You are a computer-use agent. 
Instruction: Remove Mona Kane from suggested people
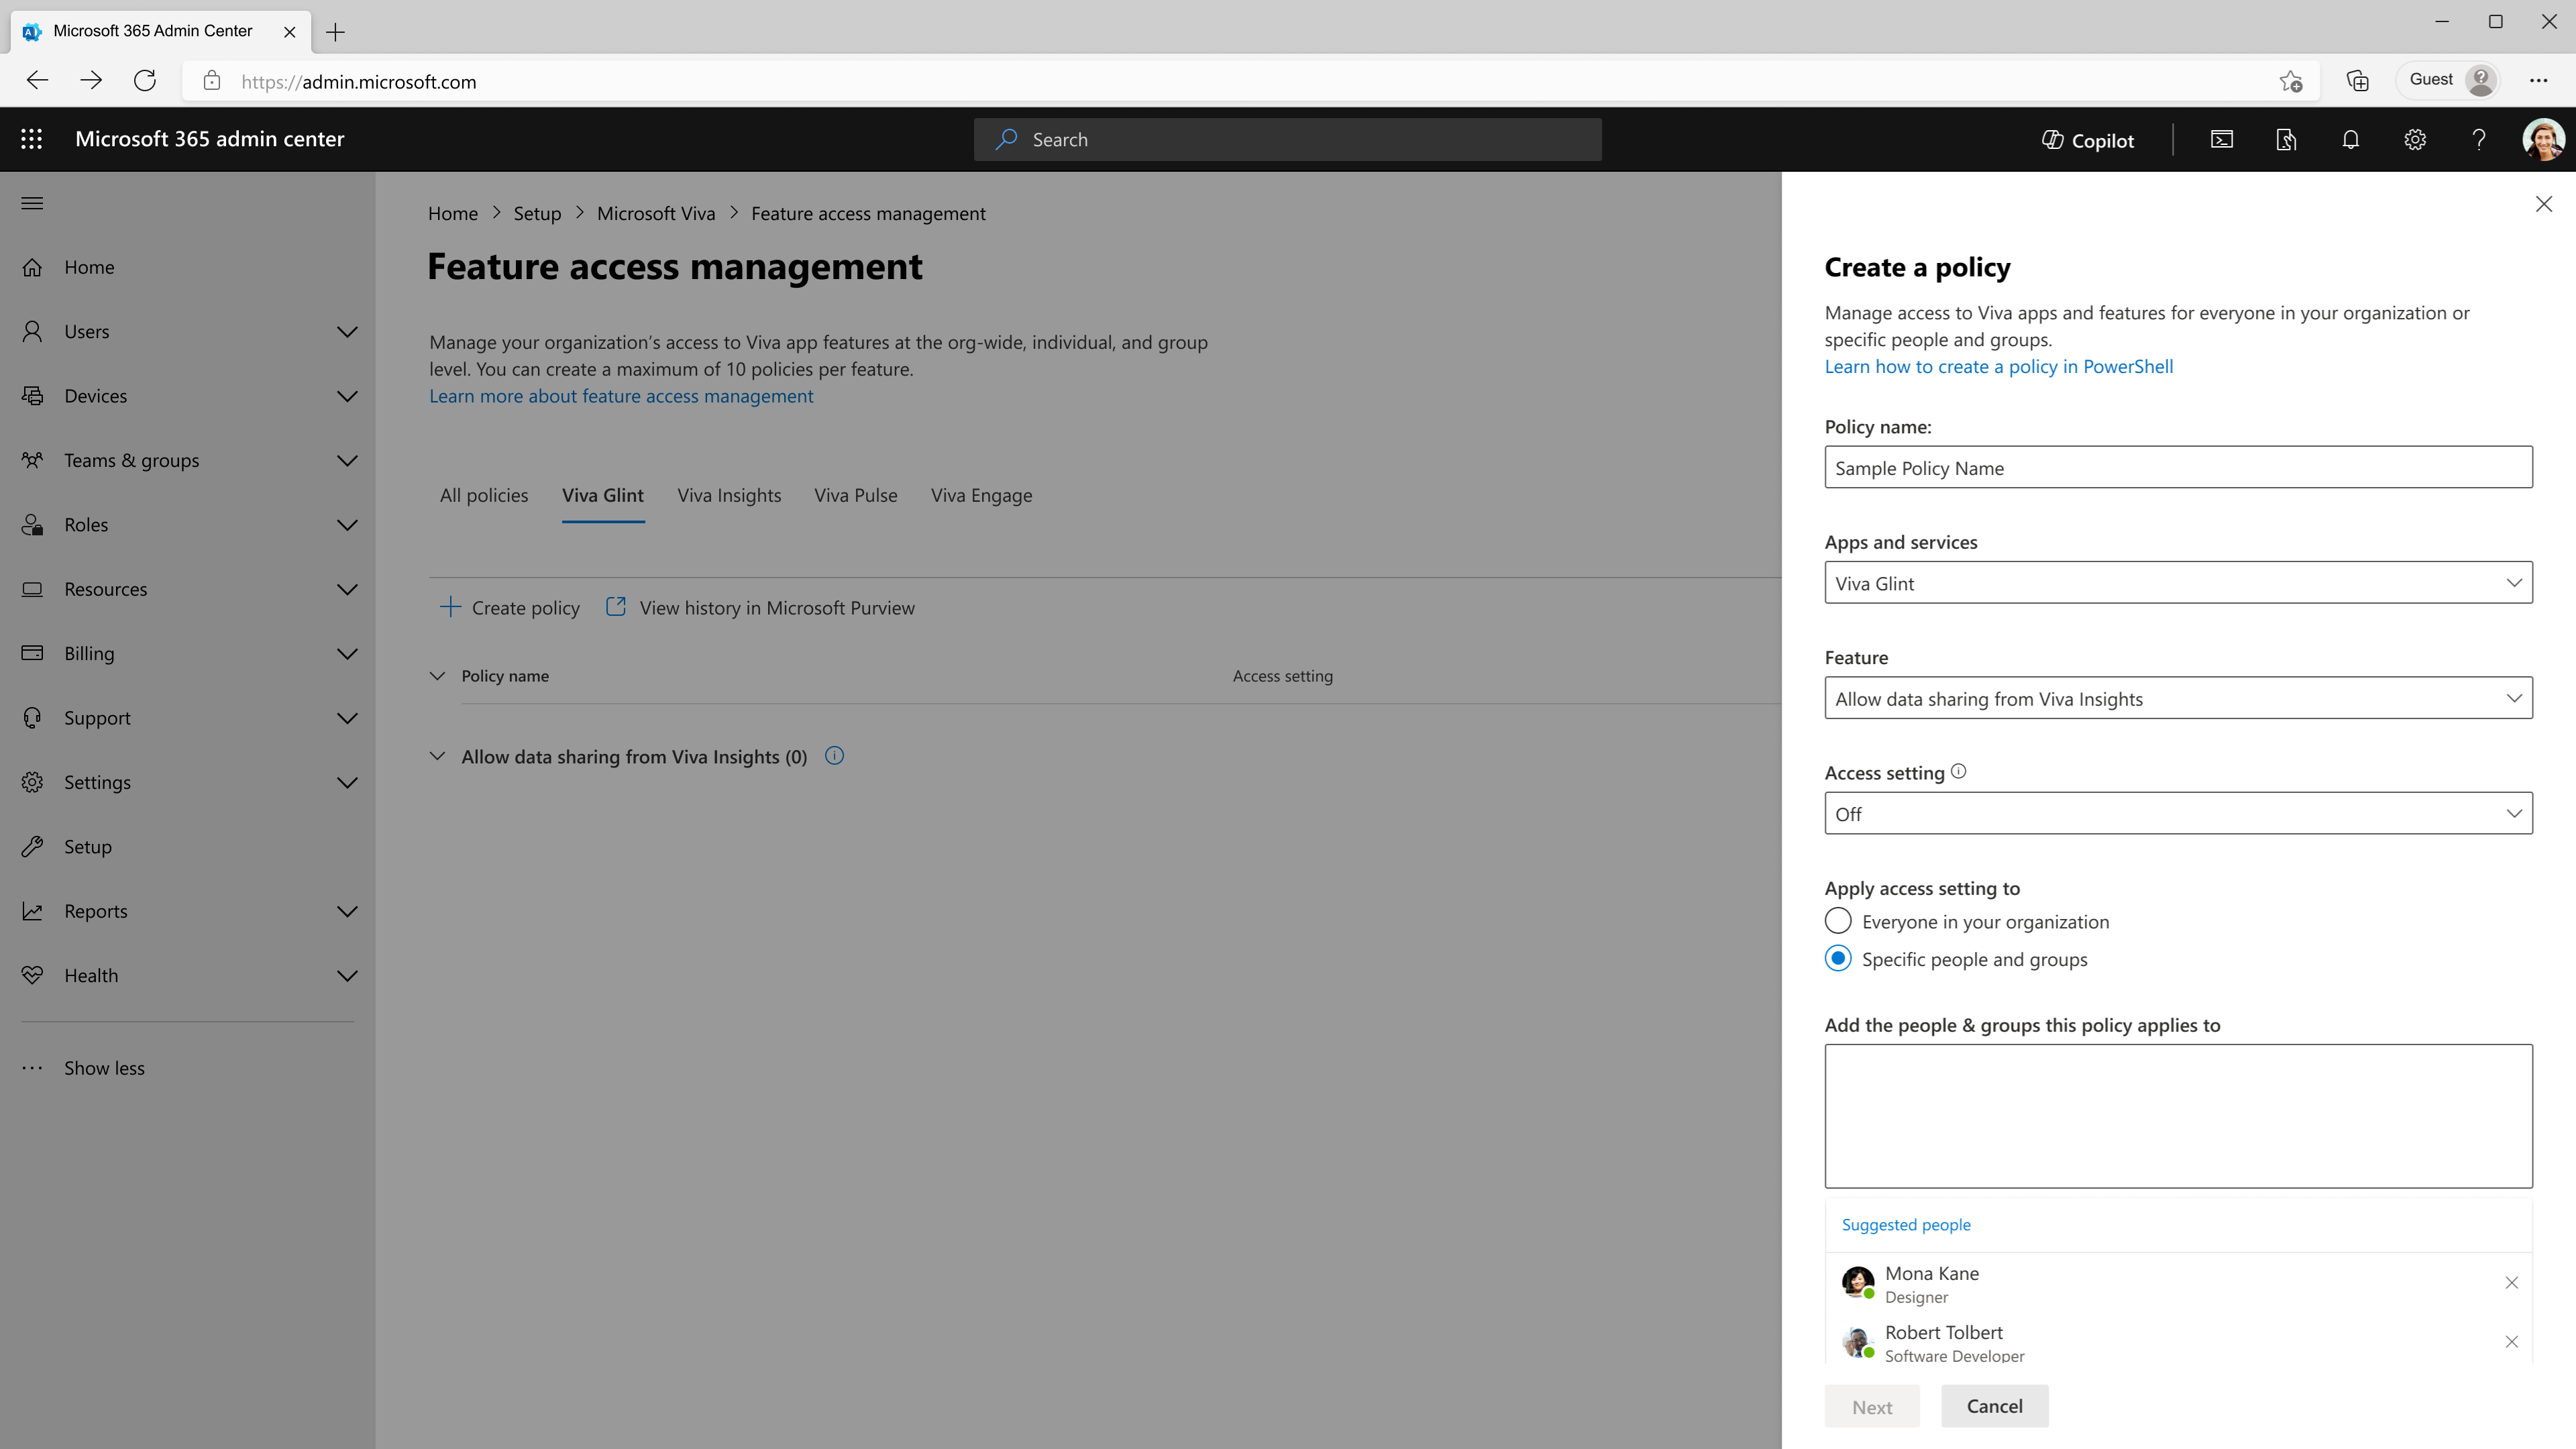(2511, 1283)
